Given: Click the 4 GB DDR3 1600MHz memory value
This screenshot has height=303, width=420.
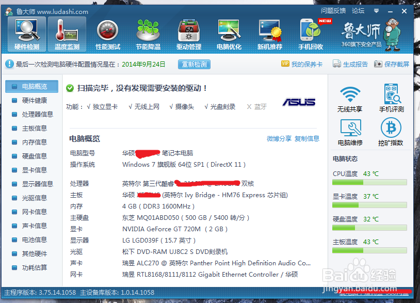Looking at the screenshot, I should coord(158,206).
